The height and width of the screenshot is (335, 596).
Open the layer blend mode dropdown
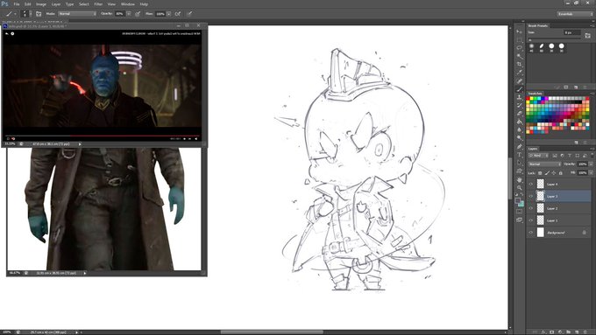point(544,164)
